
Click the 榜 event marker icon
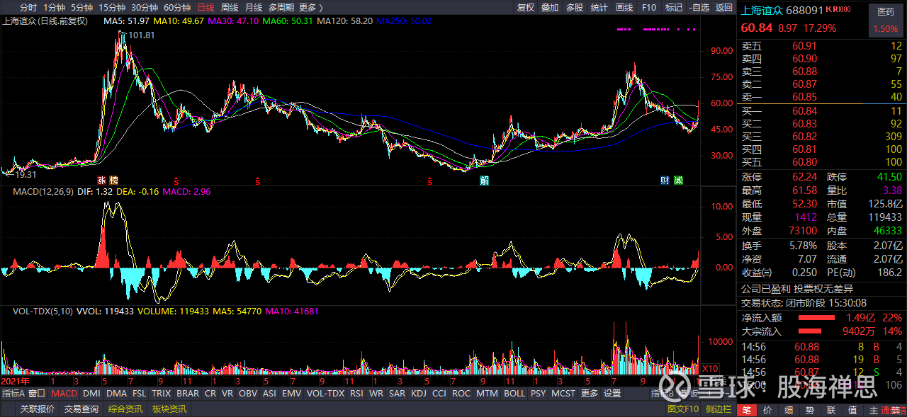tap(113, 180)
